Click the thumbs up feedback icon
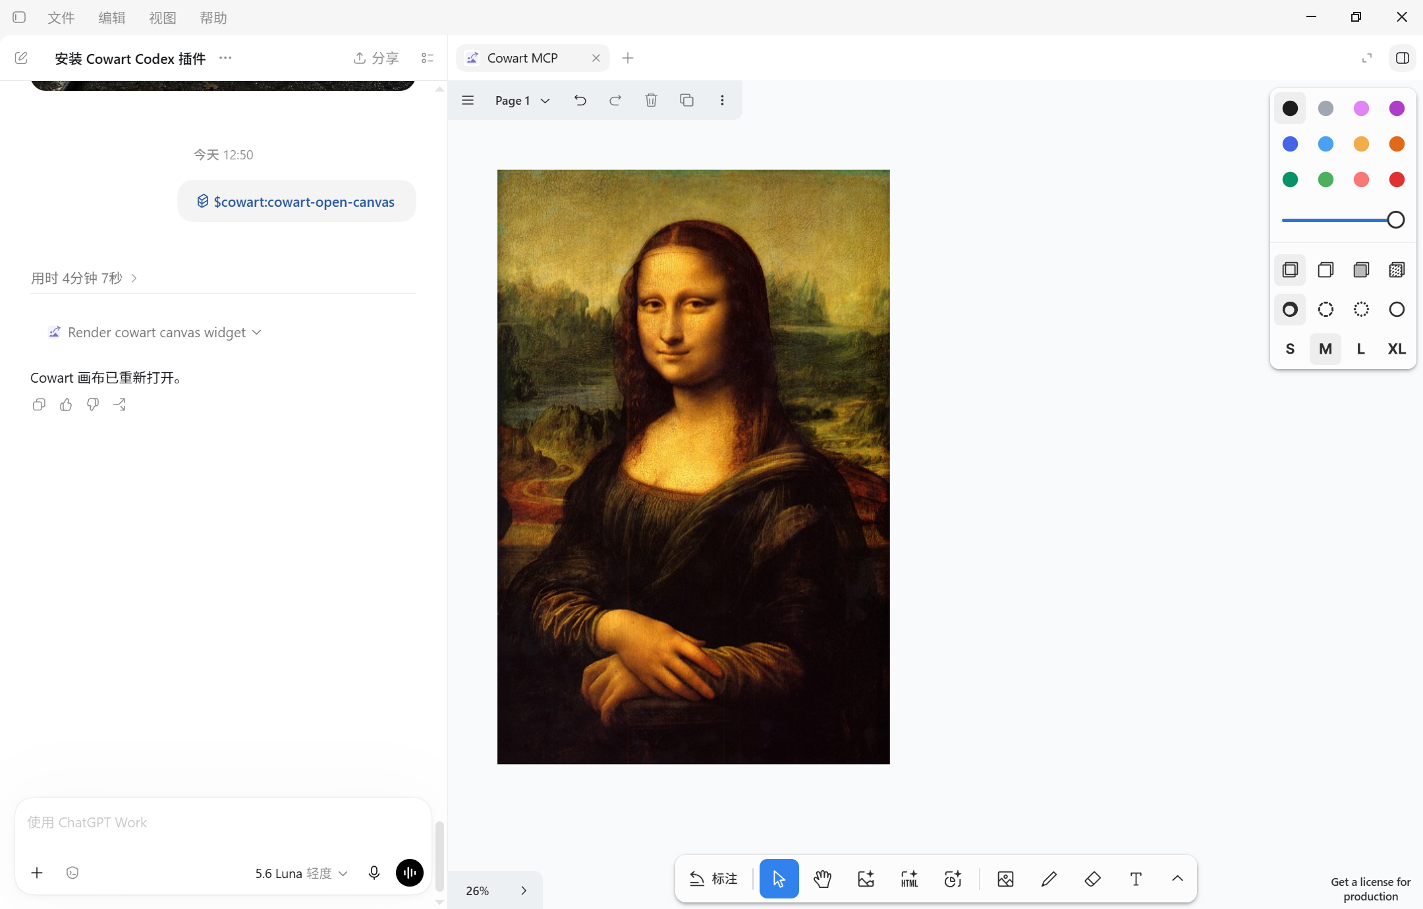The image size is (1423, 909). (66, 404)
